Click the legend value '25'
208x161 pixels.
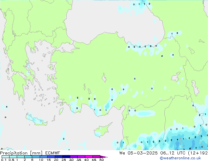tap(64, 160)
